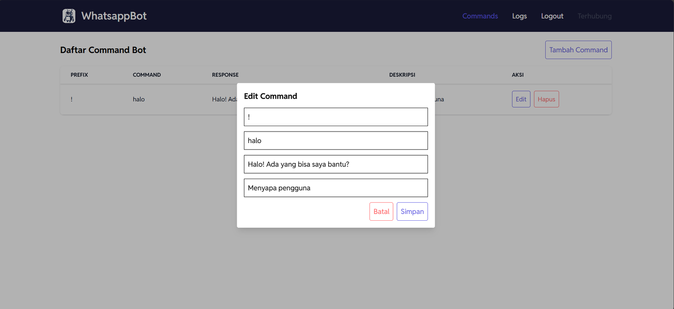Click the 'Edit Command' dialog heading

[x=270, y=96]
